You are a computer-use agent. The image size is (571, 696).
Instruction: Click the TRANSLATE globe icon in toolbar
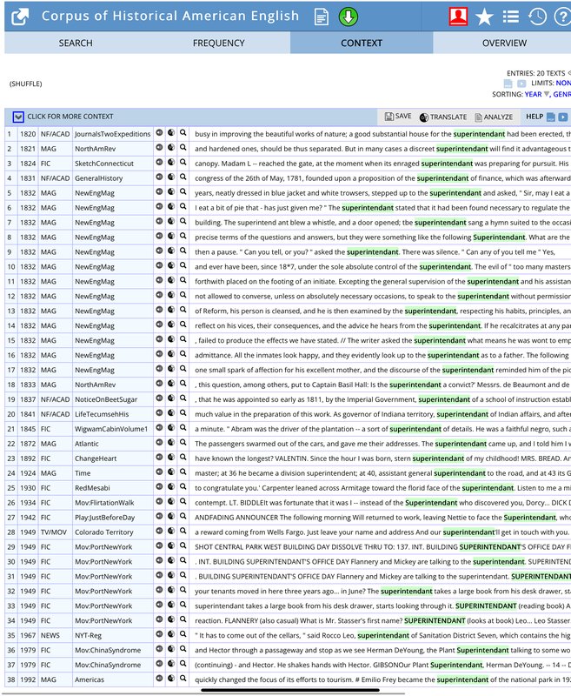point(424,117)
